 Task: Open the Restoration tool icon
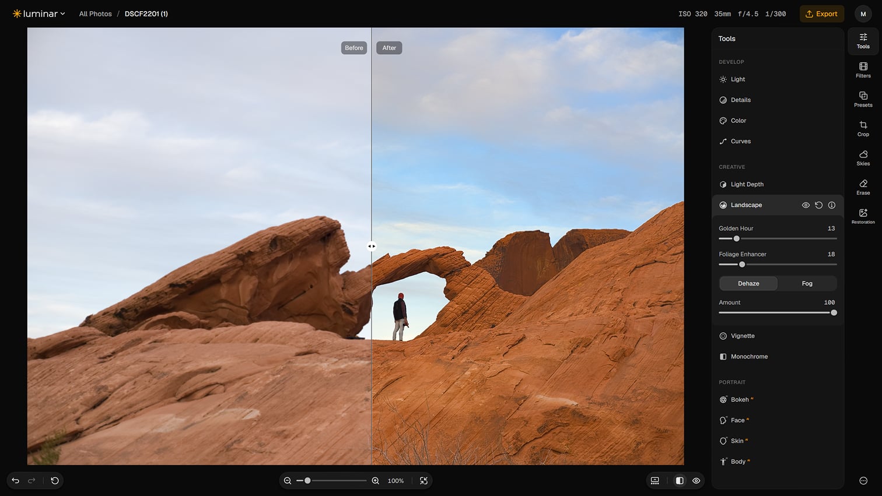863,216
